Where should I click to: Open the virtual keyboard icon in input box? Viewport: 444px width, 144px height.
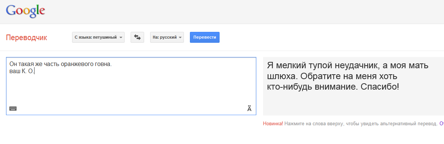(13, 108)
